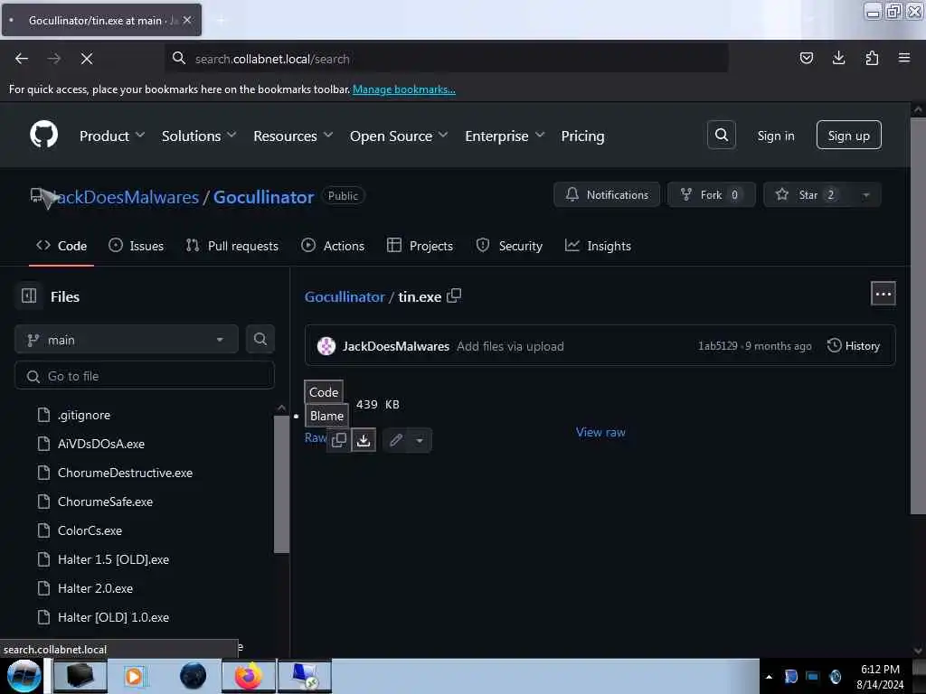
Task: Select the Code view toggle button
Action: 324,392
